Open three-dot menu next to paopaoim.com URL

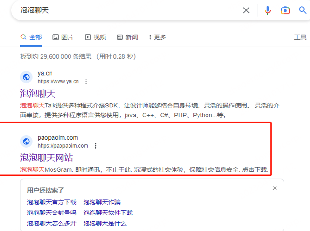click(x=95, y=146)
